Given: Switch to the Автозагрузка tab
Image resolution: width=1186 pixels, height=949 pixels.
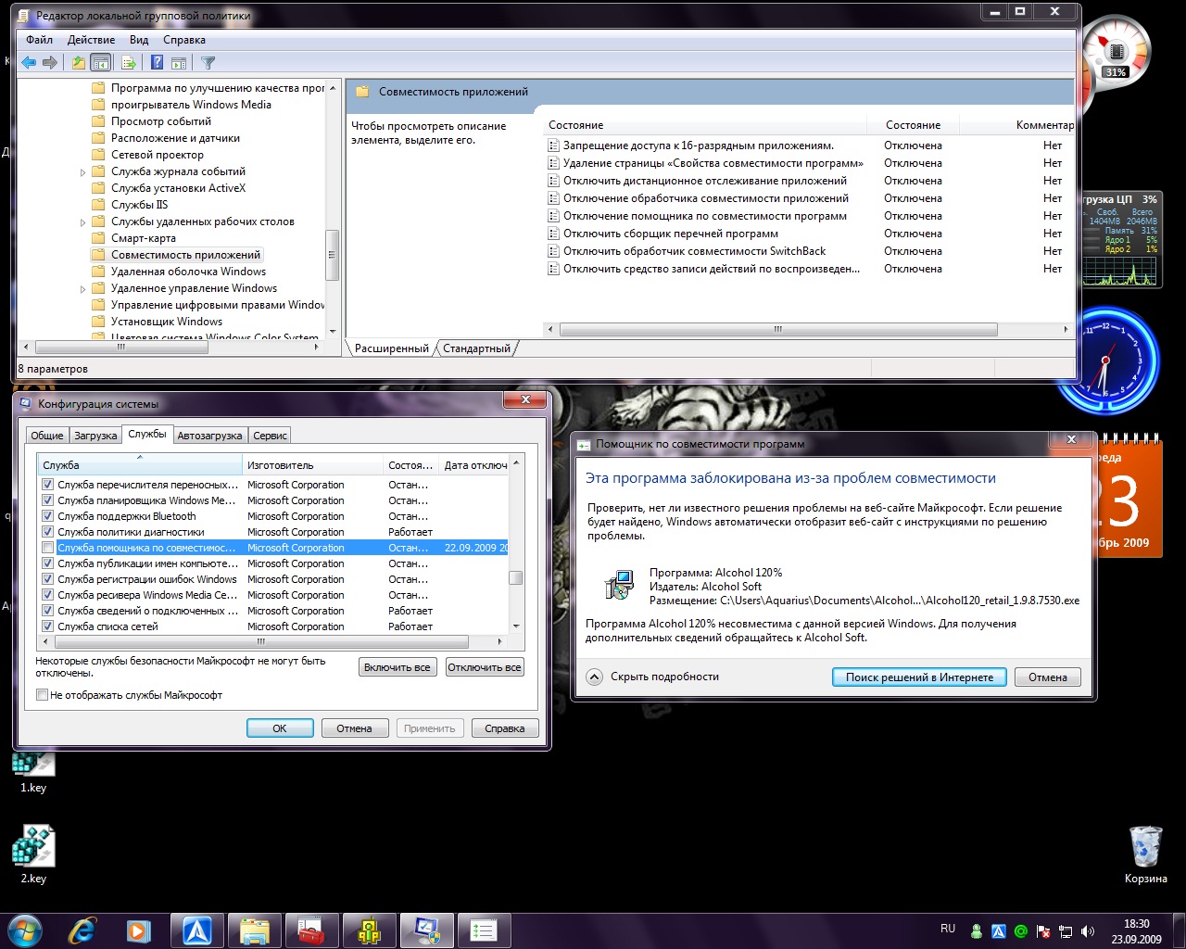Looking at the screenshot, I should (x=209, y=436).
